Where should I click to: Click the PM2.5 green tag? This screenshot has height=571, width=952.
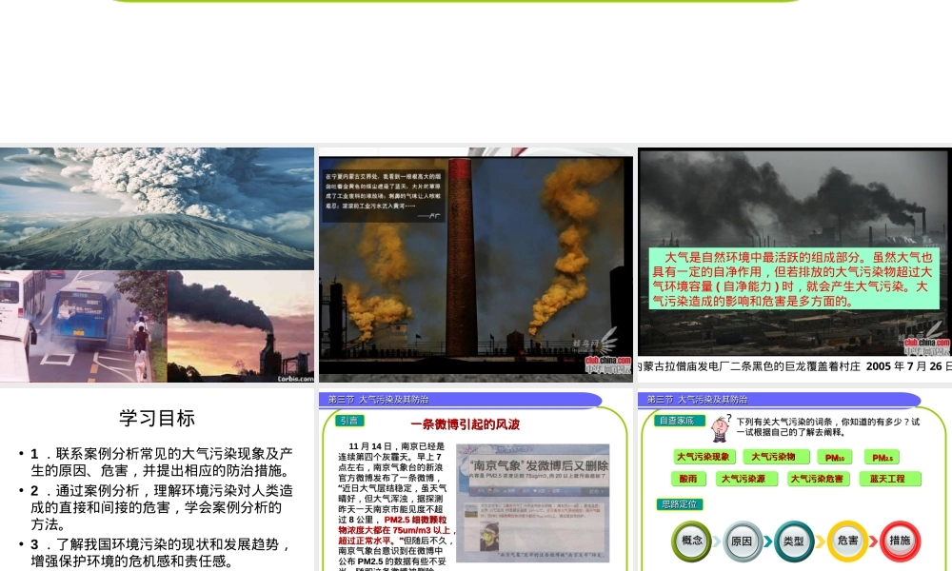click(882, 458)
